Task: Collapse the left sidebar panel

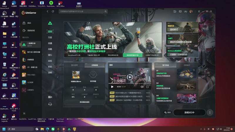Action: point(24,114)
